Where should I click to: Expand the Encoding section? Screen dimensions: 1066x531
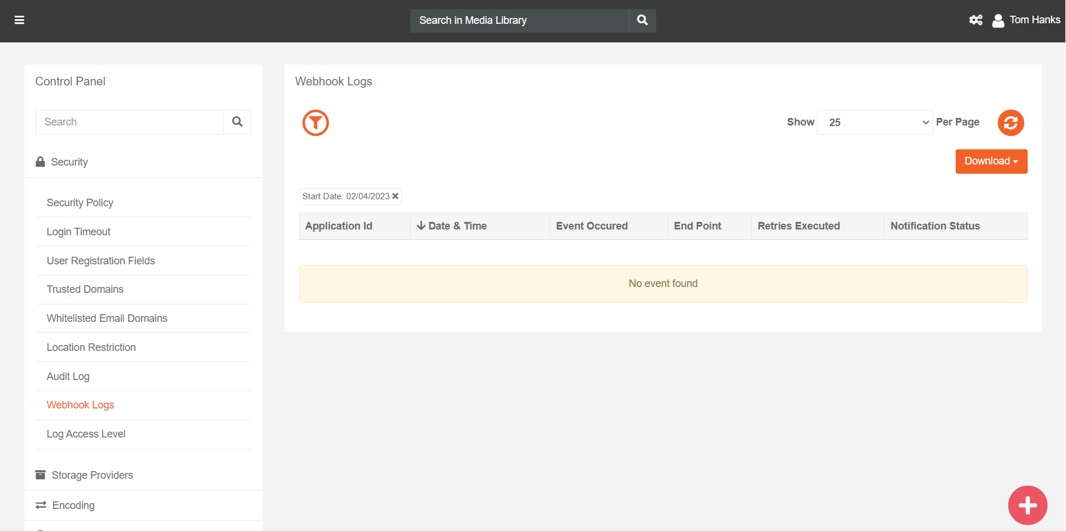click(73, 505)
